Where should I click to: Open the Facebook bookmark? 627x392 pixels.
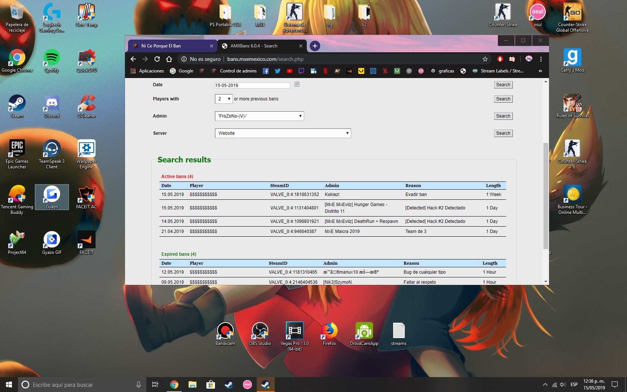[266, 71]
